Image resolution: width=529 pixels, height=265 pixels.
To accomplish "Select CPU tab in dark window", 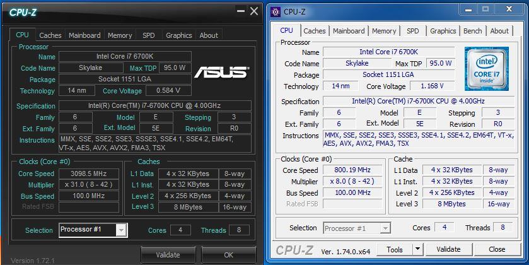I will [x=22, y=35].
